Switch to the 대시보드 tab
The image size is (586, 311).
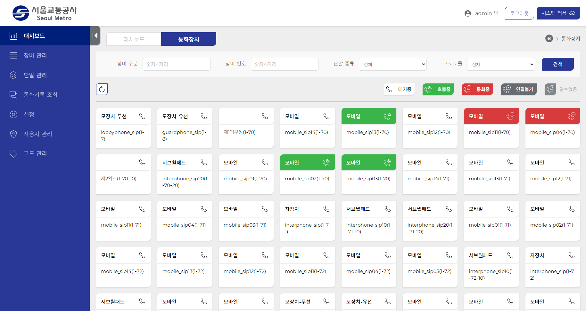[x=134, y=39]
